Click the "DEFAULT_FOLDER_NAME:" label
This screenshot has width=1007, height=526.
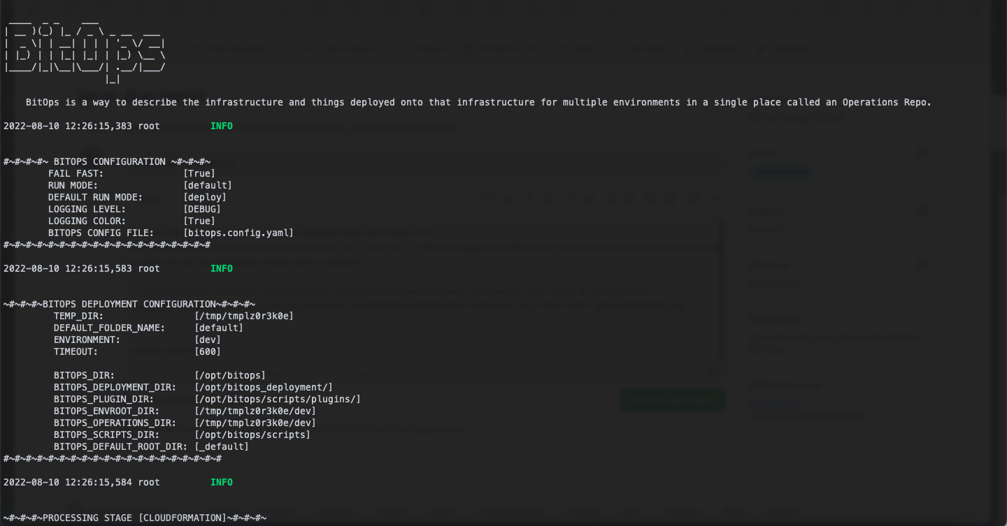point(109,328)
